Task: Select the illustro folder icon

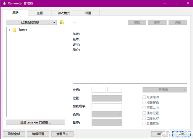Action: (14, 30)
